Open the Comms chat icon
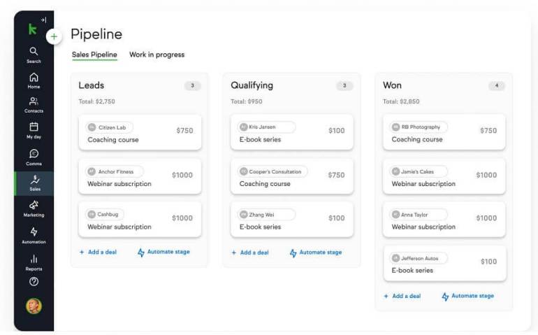 [34, 157]
